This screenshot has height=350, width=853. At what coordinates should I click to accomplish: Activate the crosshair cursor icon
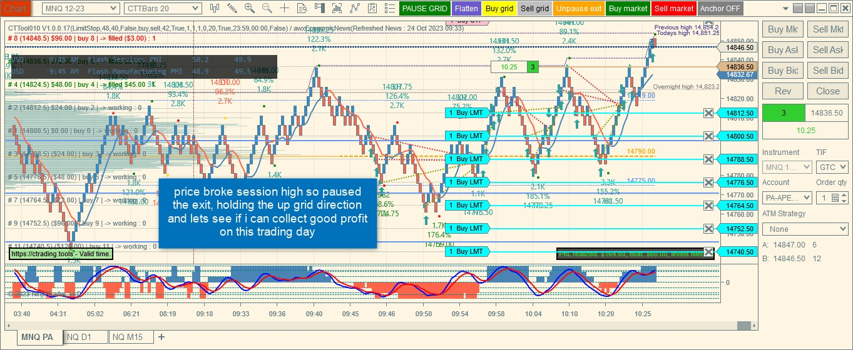tap(285, 8)
